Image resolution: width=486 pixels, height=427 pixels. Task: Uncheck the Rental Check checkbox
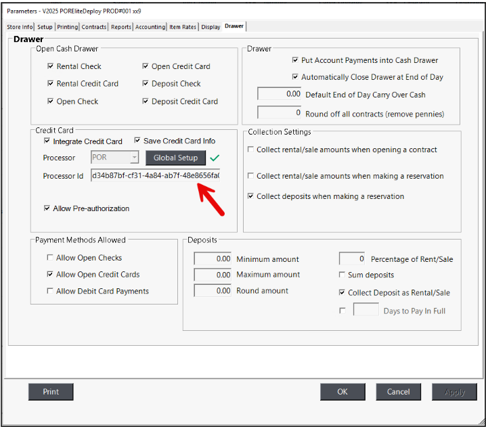coord(51,66)
